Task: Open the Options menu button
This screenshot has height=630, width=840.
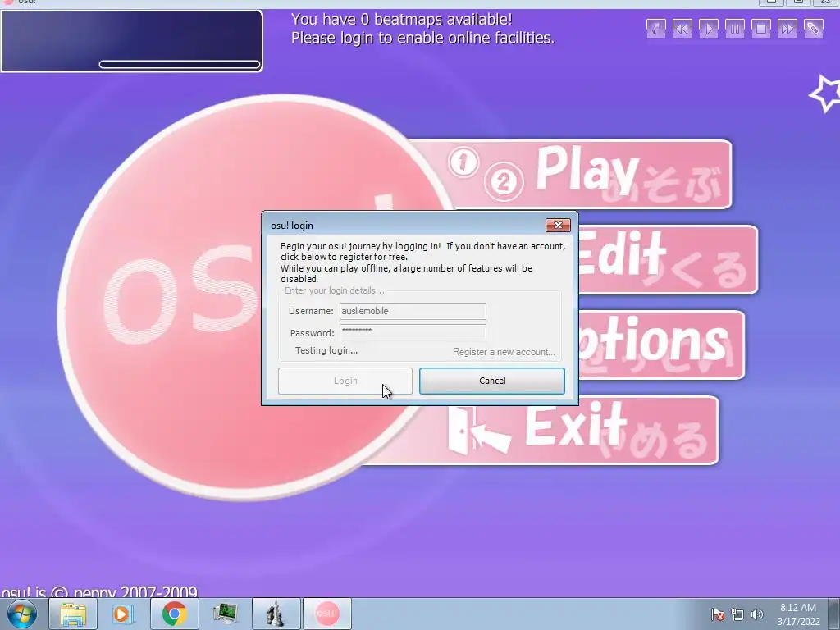Action: pos(662,345)
